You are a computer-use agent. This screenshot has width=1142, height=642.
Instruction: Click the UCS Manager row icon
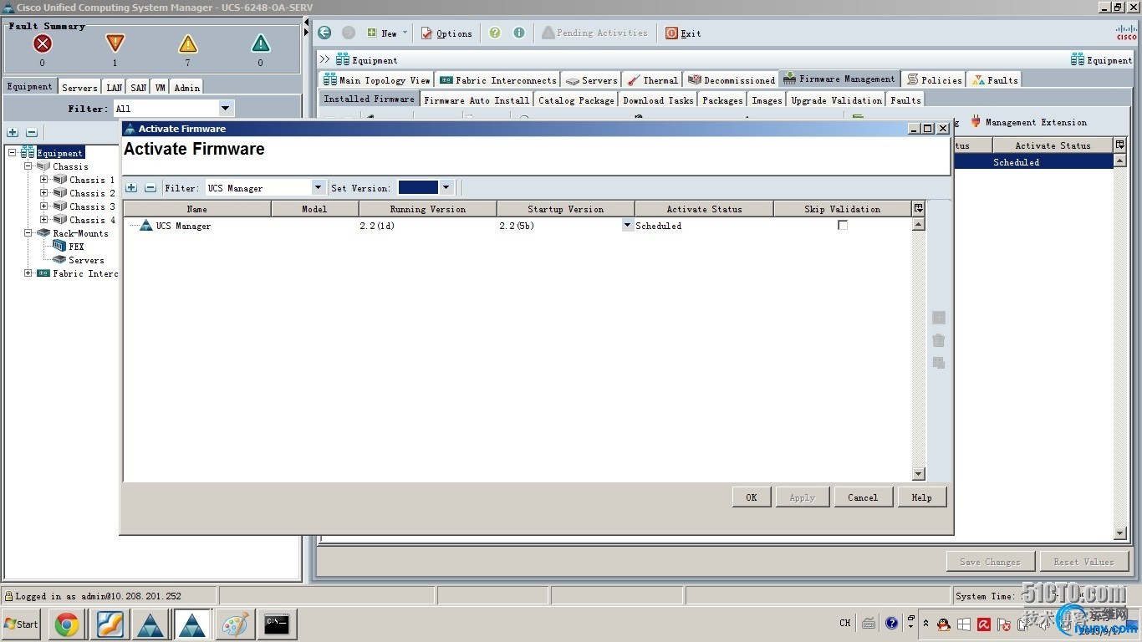[x=146, y=226]
